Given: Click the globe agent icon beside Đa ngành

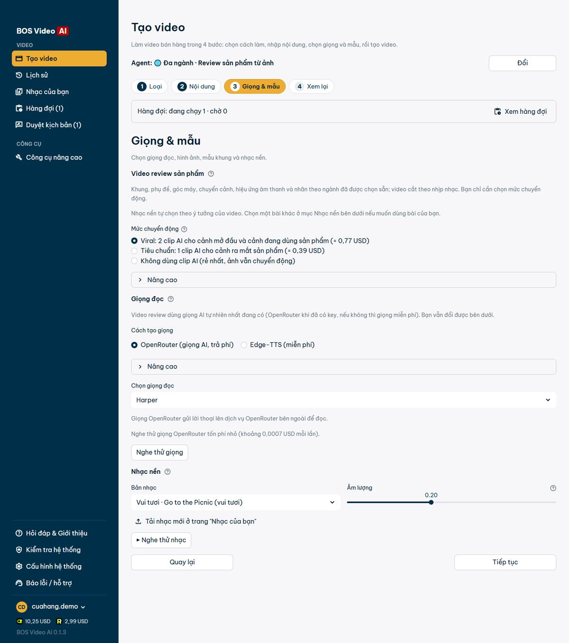Looking at the screenshot, I should (158, 63).
